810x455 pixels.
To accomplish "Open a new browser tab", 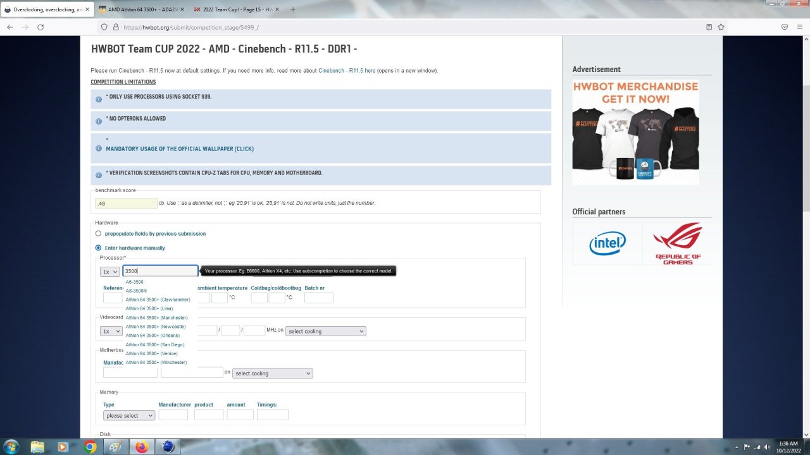I will pyautogui.click(x=292, y=9).
